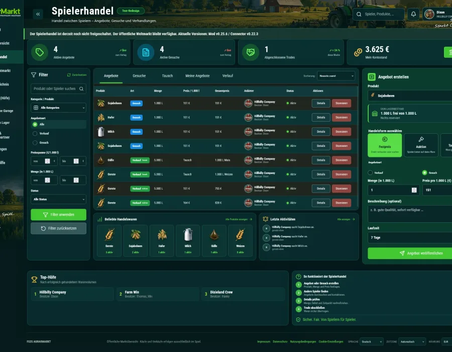
Task: Click the Angebot veröffentlichen button
Action: pyautogui.click(x=410, y=253)
